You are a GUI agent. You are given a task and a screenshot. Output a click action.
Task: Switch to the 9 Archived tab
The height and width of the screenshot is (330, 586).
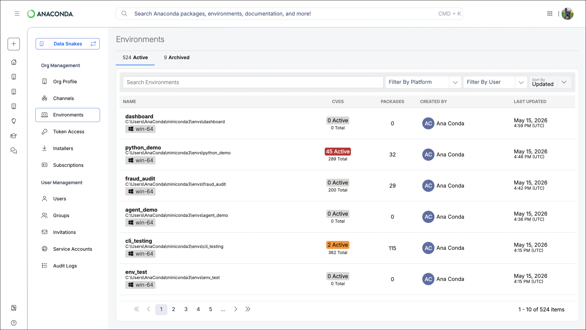[177, 58]
